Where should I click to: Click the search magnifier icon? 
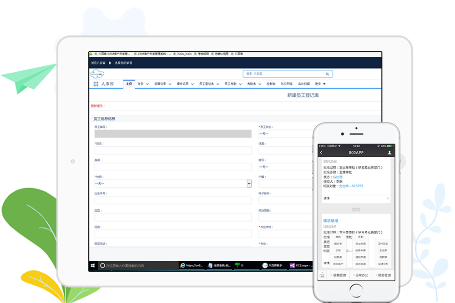[327, 74]
